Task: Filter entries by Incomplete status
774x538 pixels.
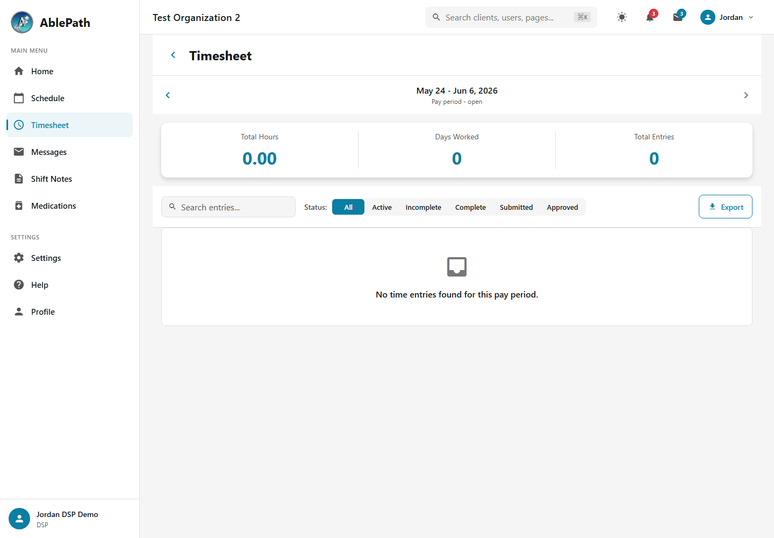Action: click(424, 207)
